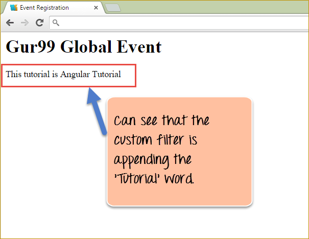
Task: Click the word 'Event' in the page heading
Action: point(138,46)
